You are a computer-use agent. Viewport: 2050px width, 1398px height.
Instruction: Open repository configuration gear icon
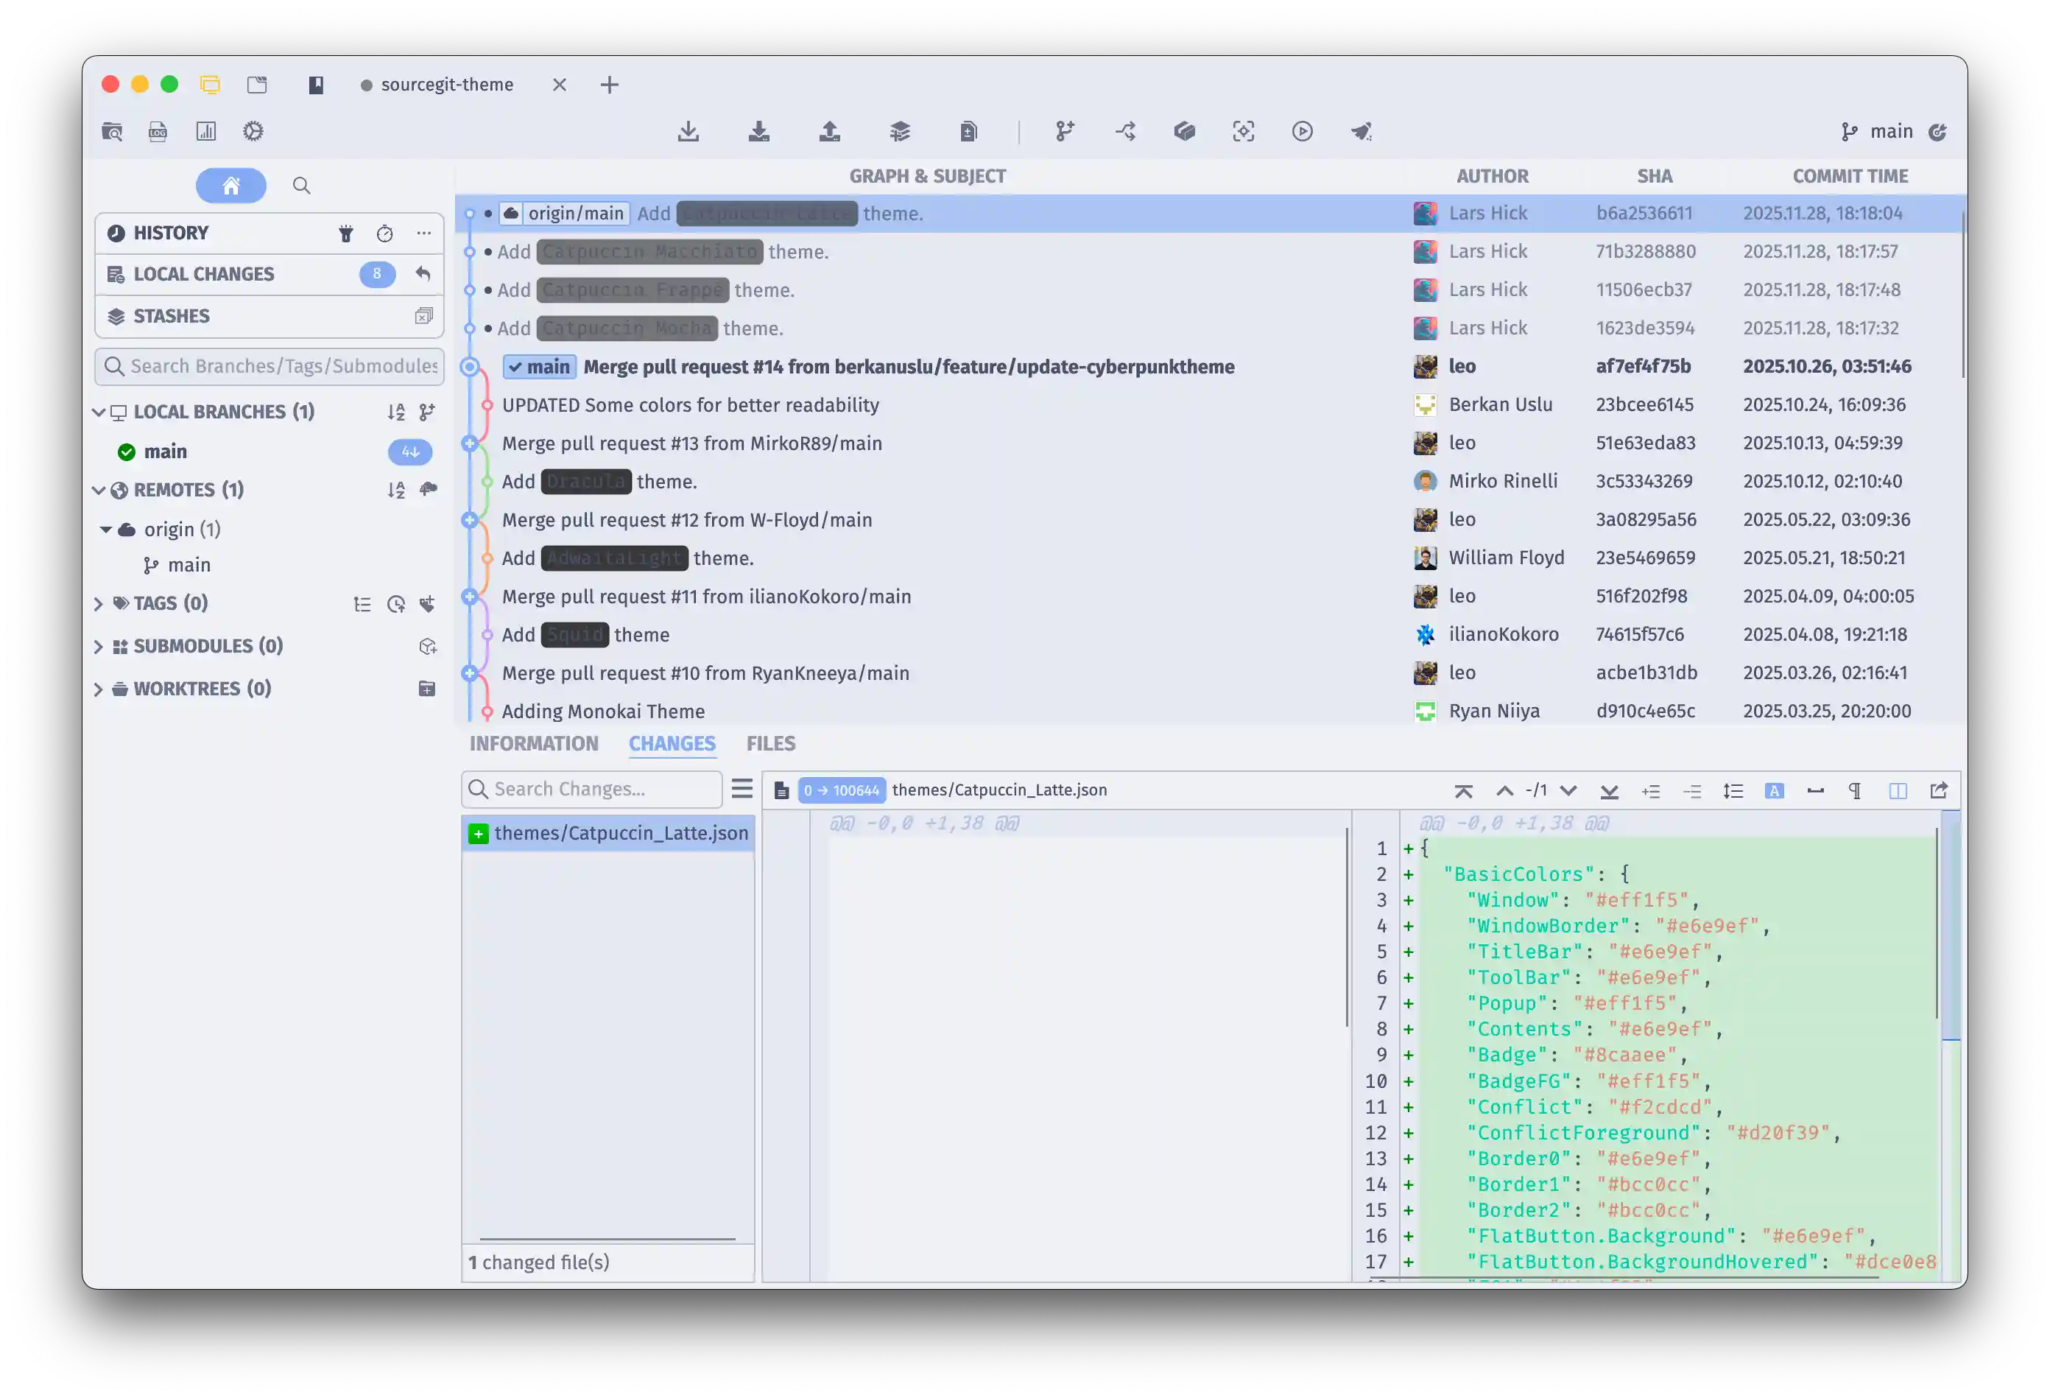(x=253, y=132)
